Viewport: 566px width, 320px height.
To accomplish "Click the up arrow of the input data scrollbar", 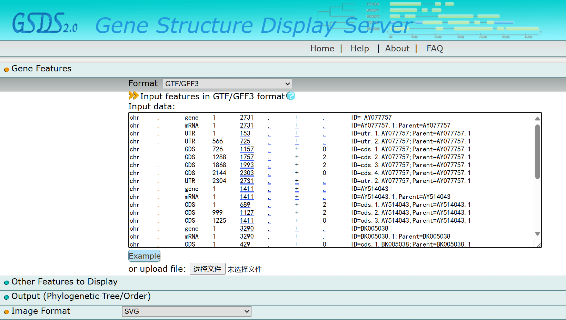I will [537, 119].
